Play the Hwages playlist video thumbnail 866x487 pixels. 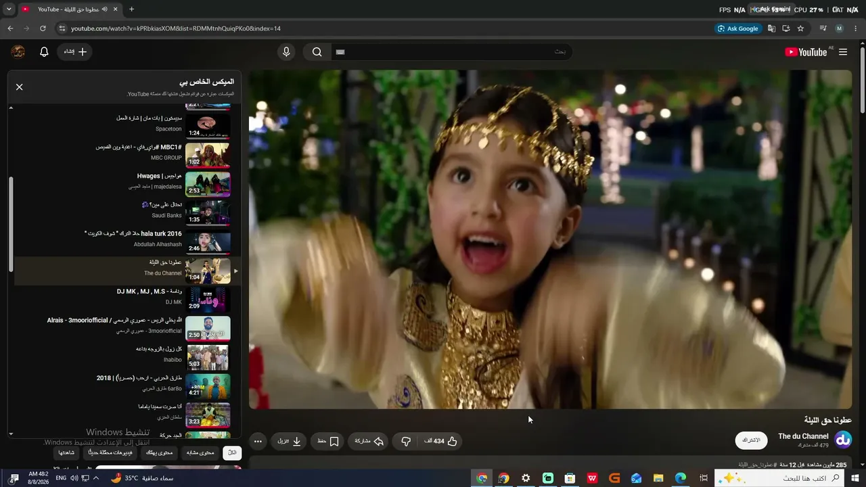coord(208,184)
